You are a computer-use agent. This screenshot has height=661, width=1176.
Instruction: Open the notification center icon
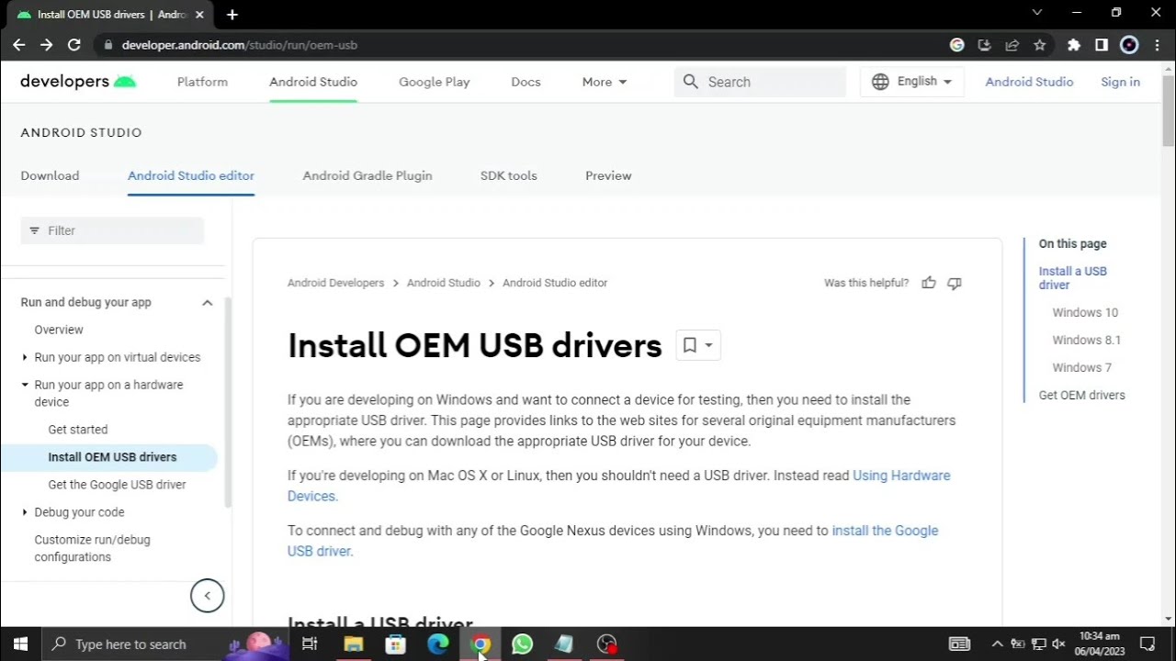point(1148,644)
